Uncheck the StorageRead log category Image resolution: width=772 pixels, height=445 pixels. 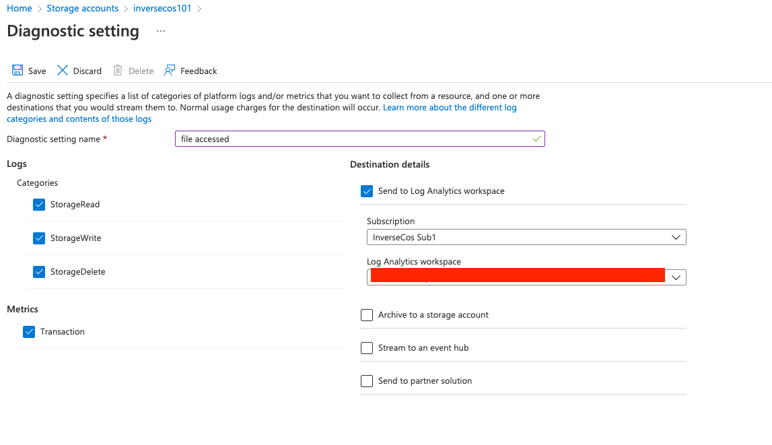[39, 205]
